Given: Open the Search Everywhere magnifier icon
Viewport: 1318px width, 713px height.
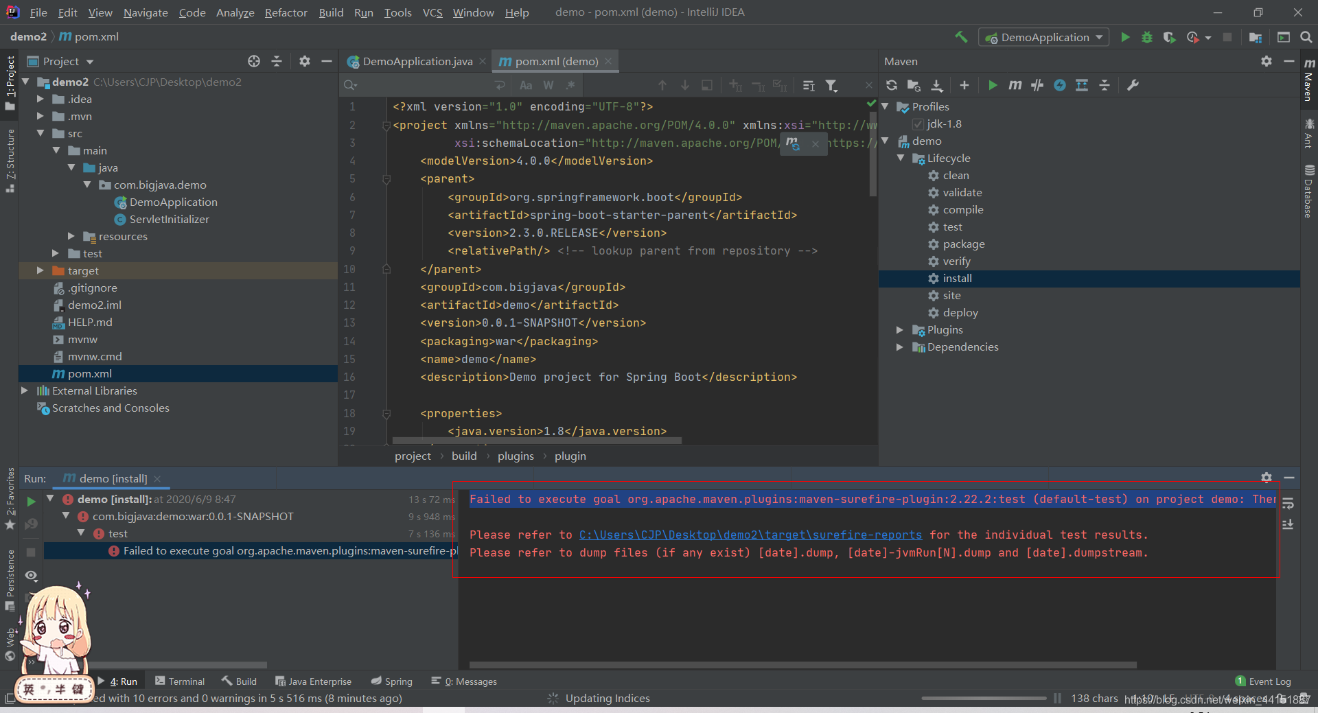Looking at the screenshot, I should tap(1306, 37).
